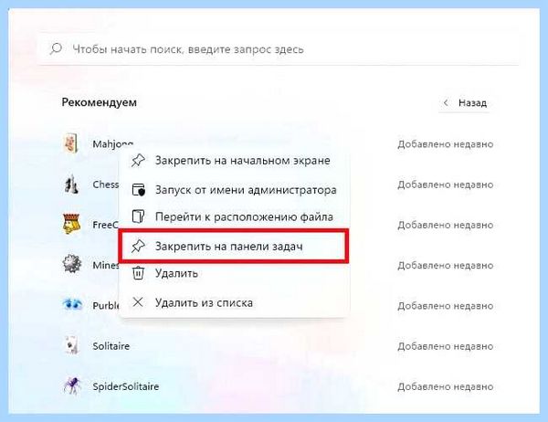Screen dimensions: 548x422
Task: Click the Рекомендуем section heading
Action: (x=100, y=102)
